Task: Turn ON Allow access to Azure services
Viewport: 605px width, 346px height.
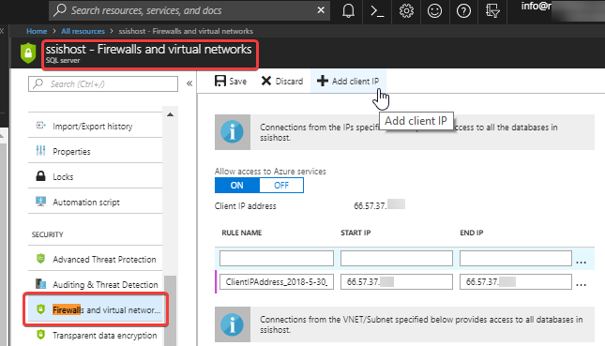Action: pyautogui.click(x=237, y=185)
